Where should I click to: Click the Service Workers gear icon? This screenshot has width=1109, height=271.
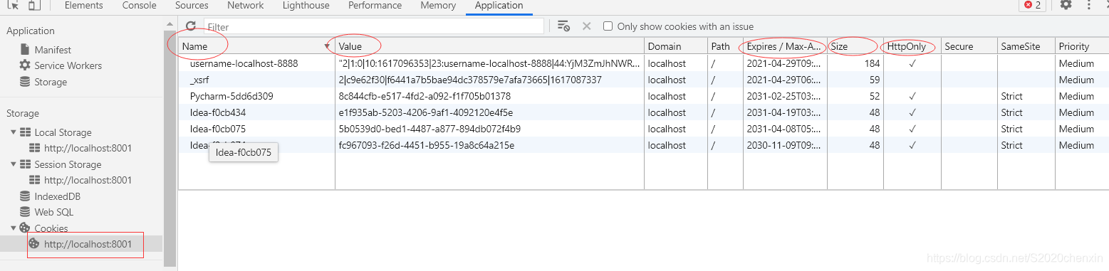pos(25,65)
